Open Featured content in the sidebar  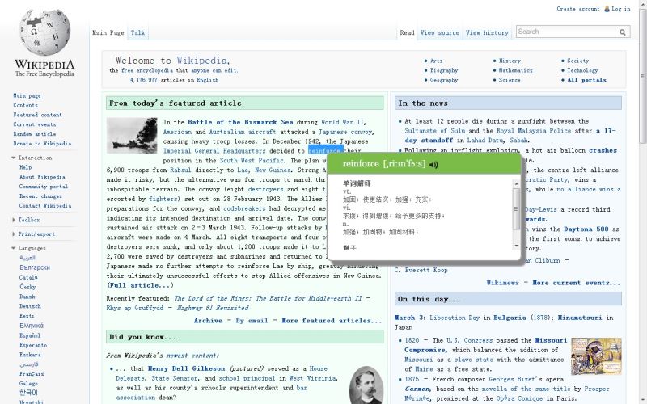37,115
